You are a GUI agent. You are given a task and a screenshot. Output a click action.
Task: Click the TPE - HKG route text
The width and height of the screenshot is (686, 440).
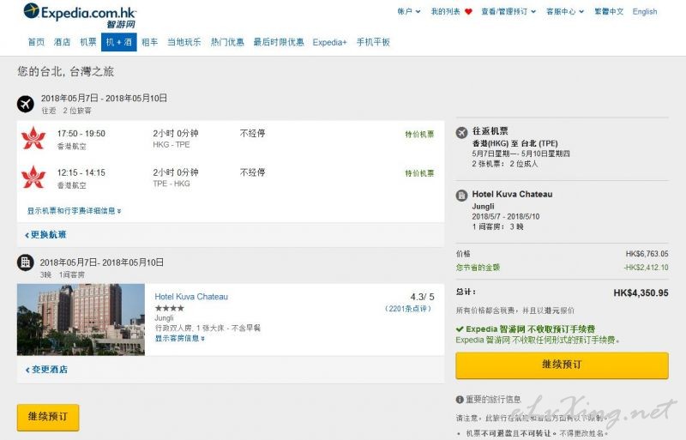[171, 184]
